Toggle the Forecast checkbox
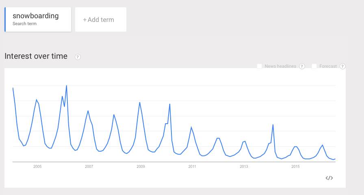This screenshot has width=364, height=195. point(314,66)
